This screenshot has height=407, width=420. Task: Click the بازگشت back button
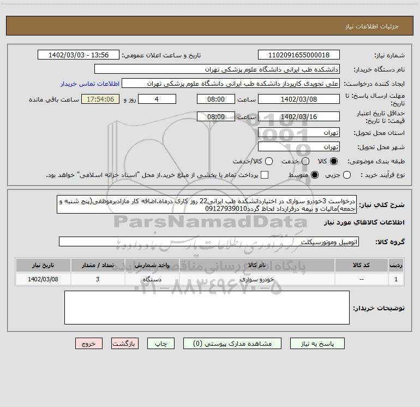point(125,344)
